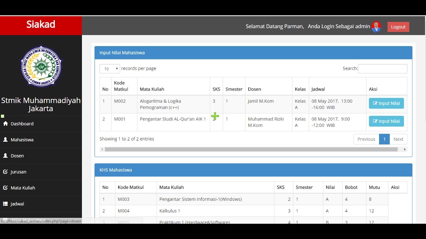Click the left arrow of horizontal scrollbar

coord(102,149)
